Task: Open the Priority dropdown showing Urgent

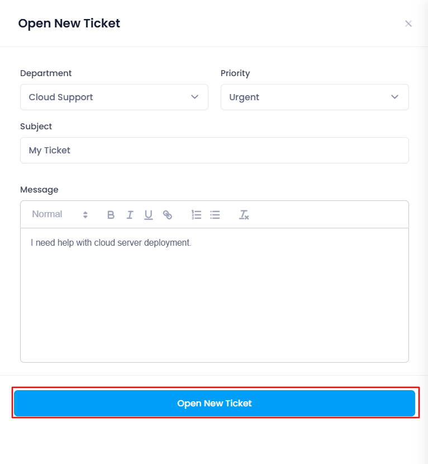Action: click(315, 97)
